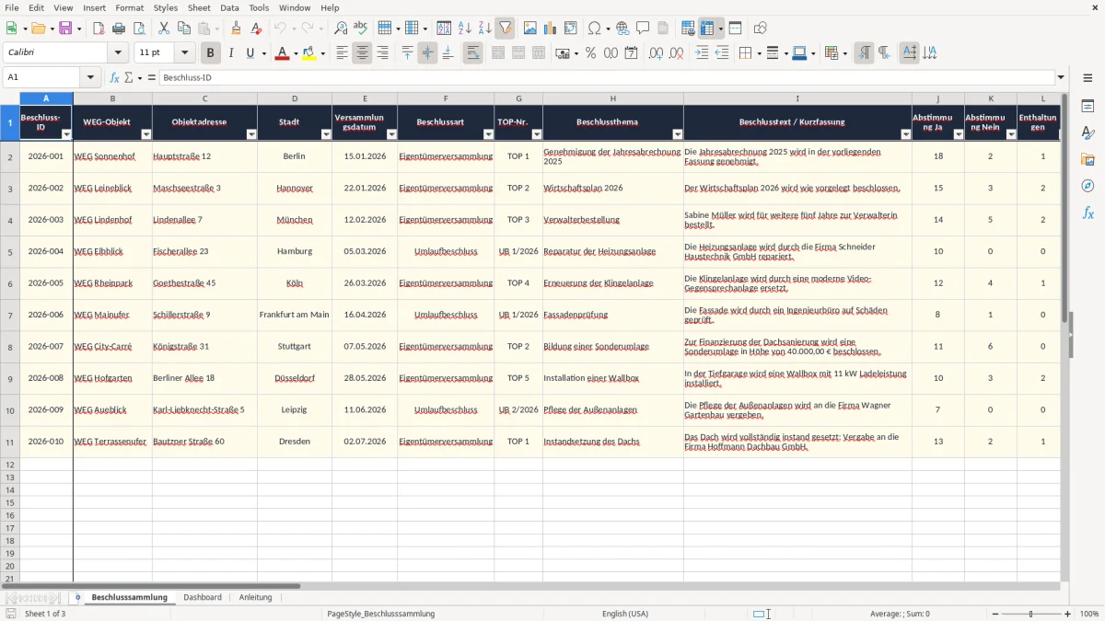1105x621 pixels.
Task: Toggle left-to-right text direction
Action: (864, 53)
